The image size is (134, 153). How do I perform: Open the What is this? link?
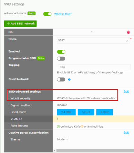coord(63,14)
